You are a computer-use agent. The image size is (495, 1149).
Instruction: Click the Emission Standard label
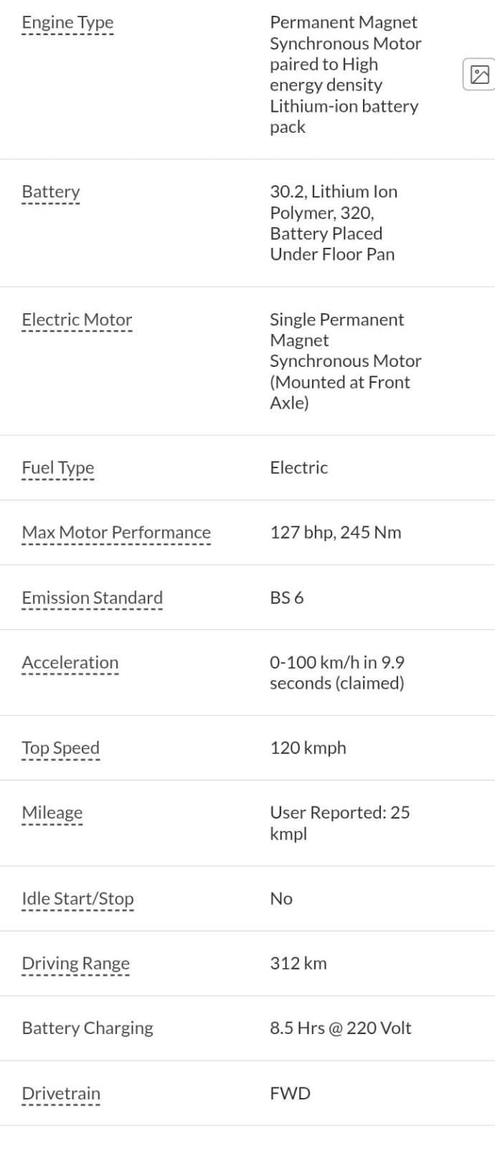tap(93, 597)
